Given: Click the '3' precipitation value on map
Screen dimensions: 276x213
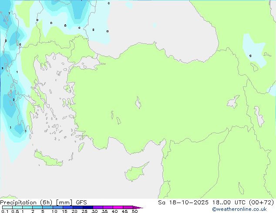Looking at the screenshot, I should click(2, 68).
